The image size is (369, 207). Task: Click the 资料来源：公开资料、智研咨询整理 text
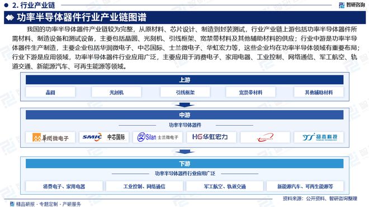[320, 199]
